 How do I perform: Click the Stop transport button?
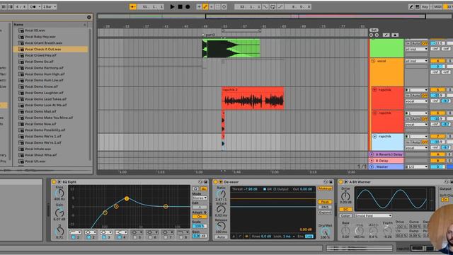(180, 6)
